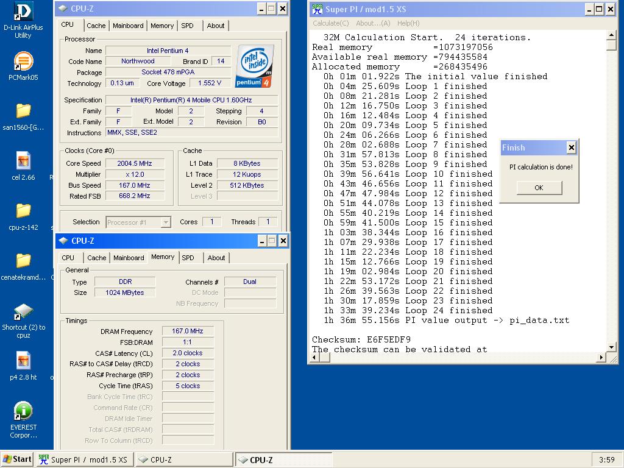
Task: Switch to Memory tab in the upper CPU-Z window
Action: pos(162,26)
